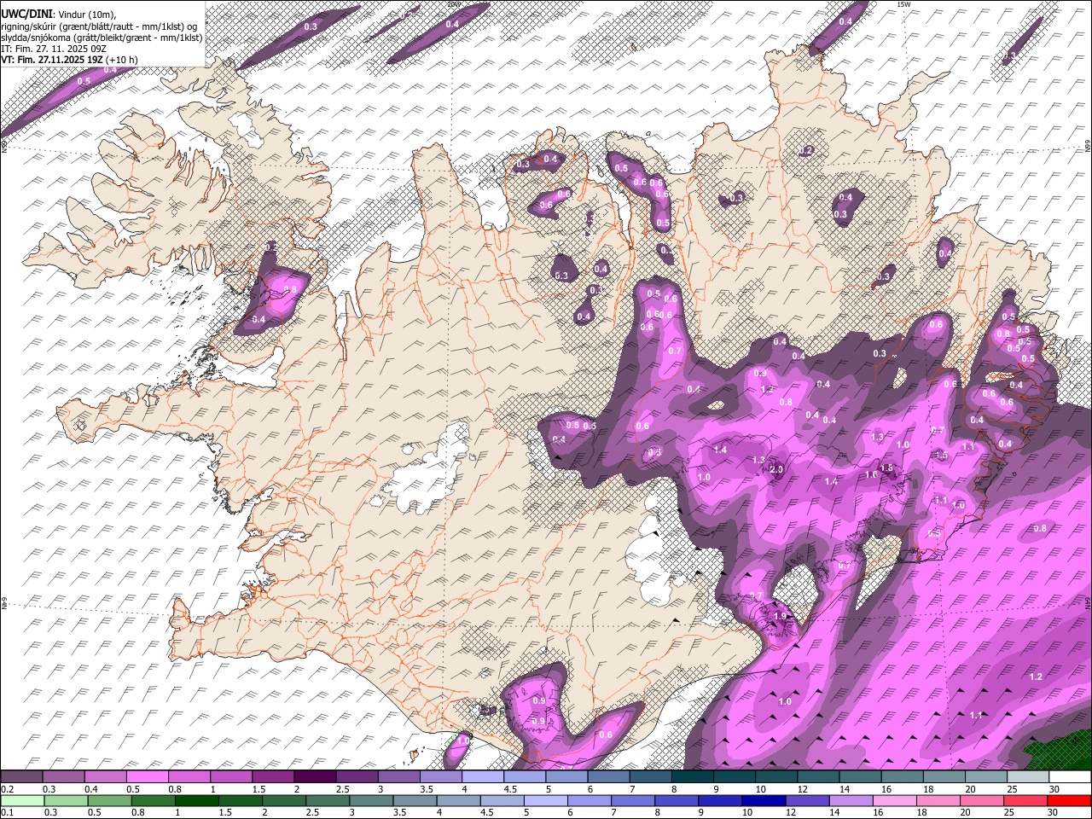Image resolution: width=1092 pixels, height=819 pixels.
Task: Select the 'IT: Fim. 27. 11. 2025 09Z' line
Action: tap(54, 49)
